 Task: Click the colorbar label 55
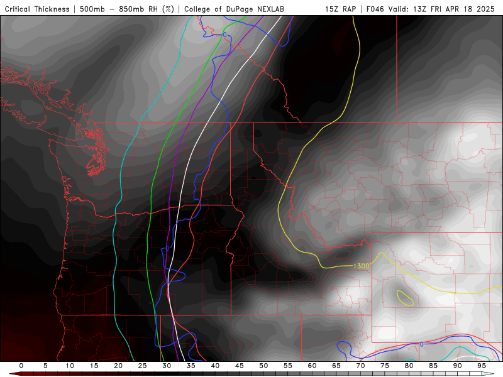(288, 366)
